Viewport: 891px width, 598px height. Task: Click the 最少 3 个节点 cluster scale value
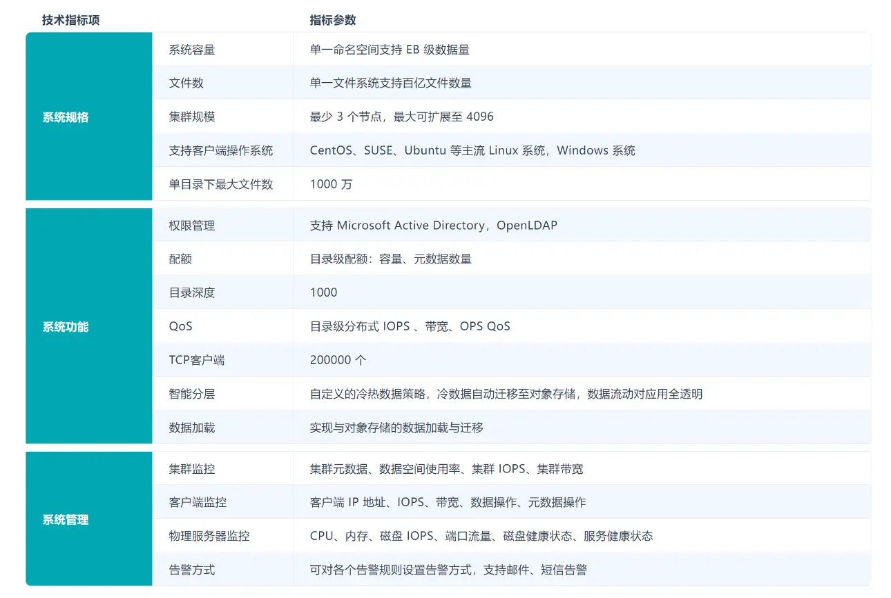tap(402, 117)
